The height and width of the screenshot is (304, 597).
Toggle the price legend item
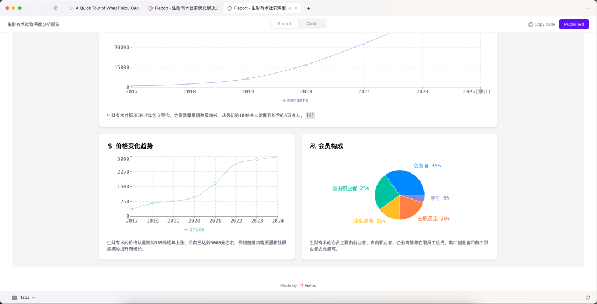coord(194,229)
